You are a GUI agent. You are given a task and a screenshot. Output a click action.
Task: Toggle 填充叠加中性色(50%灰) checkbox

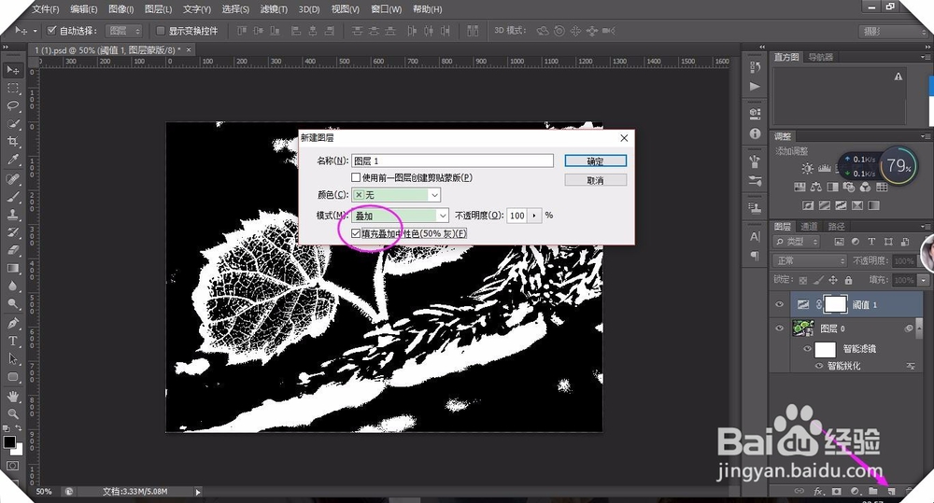[356, 233]
